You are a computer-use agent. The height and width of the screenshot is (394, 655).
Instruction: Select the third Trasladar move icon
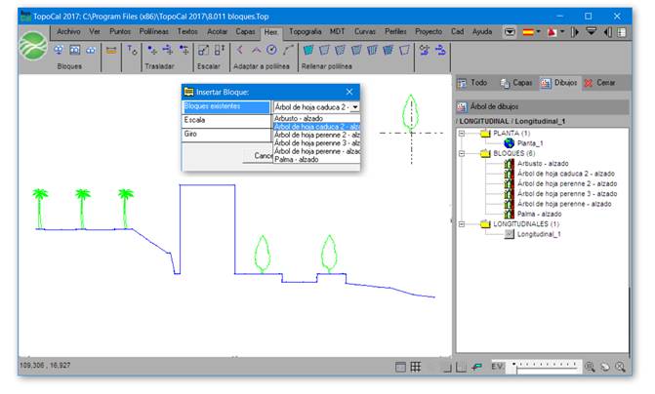click(184, 50)
